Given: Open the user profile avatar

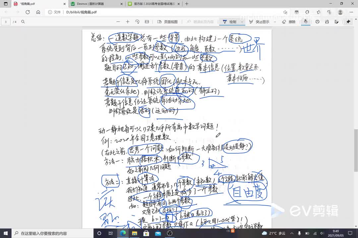Looking at the screenshot, I should pos(340,12).
